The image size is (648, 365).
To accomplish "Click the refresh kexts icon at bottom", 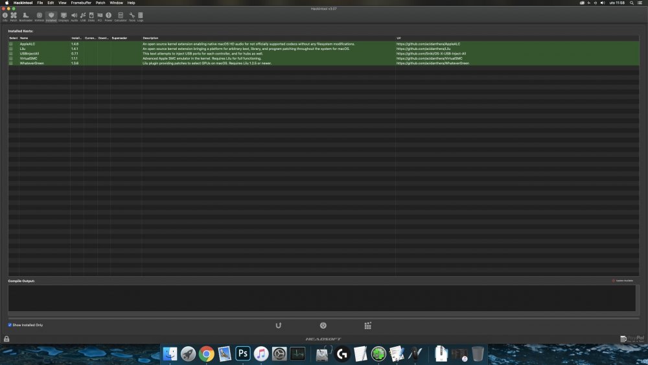I will point(279,325).
